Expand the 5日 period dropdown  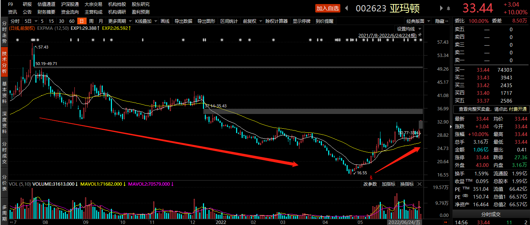[31, 21]
